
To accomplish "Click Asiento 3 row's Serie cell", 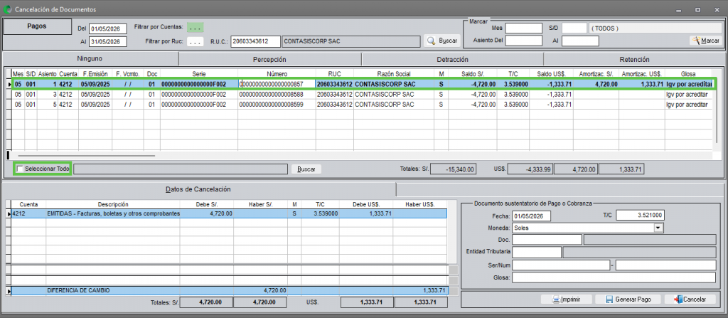I will (x=199, y=95).
